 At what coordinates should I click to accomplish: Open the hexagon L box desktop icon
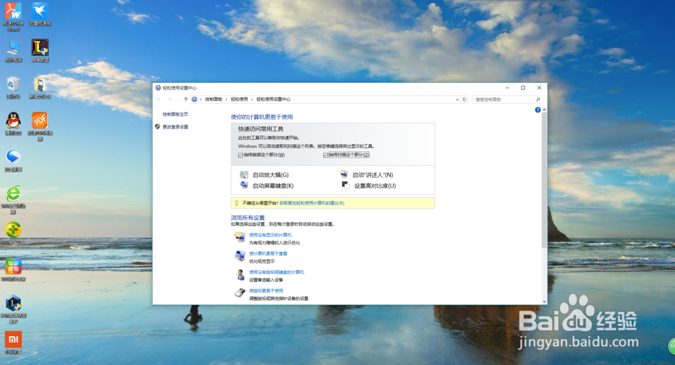point(13,303)
